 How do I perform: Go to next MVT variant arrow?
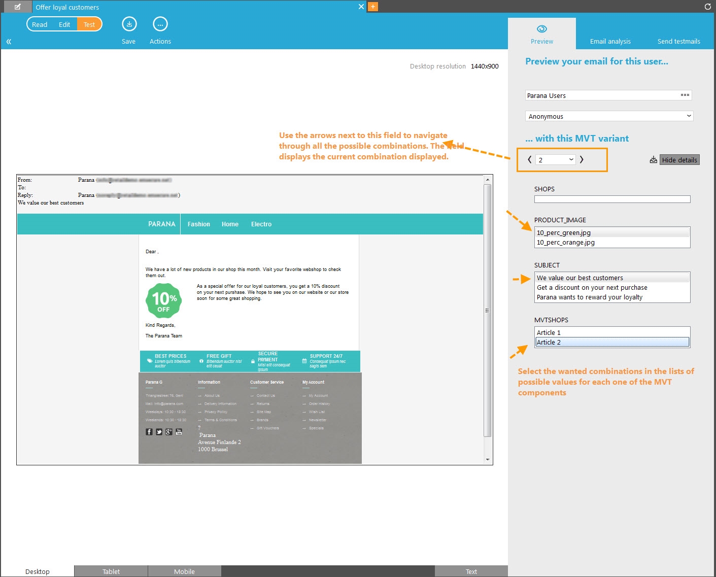pos(582,160)
